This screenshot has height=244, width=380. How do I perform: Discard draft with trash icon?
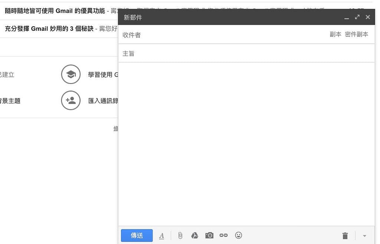345,235
